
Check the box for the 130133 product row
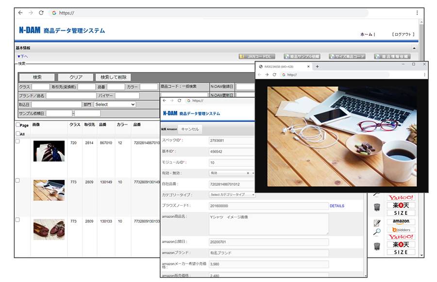17,220
